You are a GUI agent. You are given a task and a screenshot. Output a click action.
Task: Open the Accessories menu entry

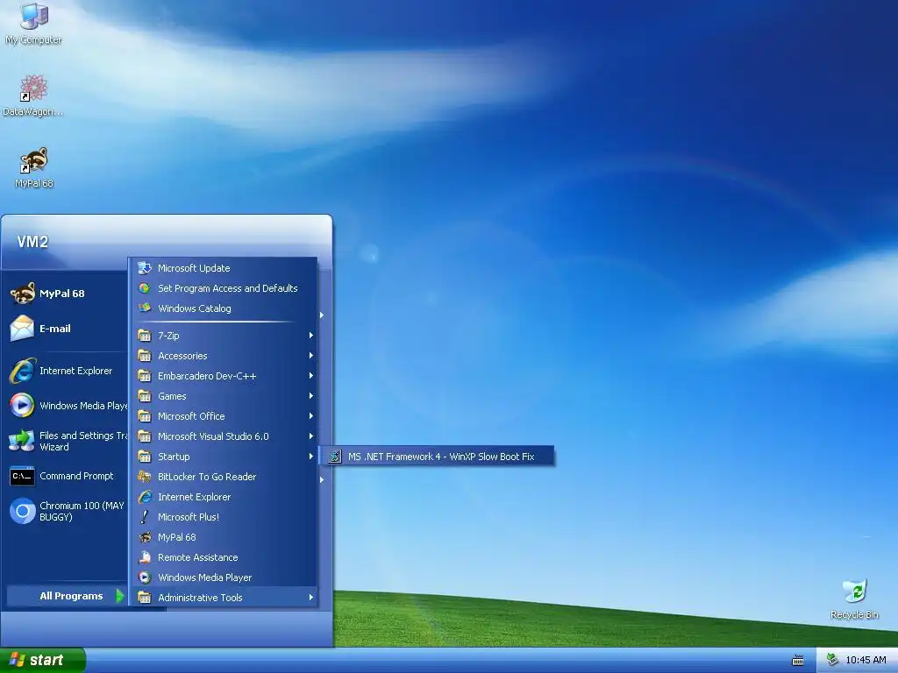225,356
